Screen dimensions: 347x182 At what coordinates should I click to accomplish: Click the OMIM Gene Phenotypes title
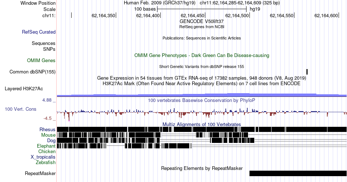click(202, 55)
